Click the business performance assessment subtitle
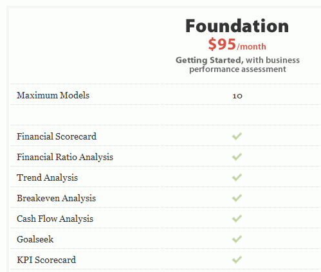Viewport: 321px width, 272px height. tap(237, 65)
